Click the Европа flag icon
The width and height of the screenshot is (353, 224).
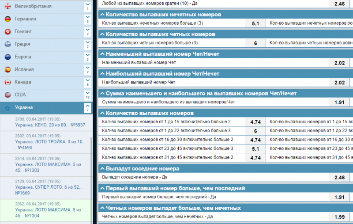pyautogui.click(x=8, y=57)
